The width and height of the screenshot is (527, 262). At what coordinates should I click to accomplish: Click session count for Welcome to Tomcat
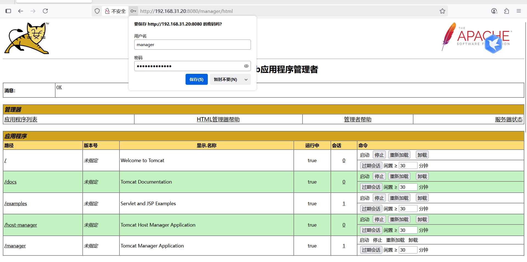[x=344, y=160]
